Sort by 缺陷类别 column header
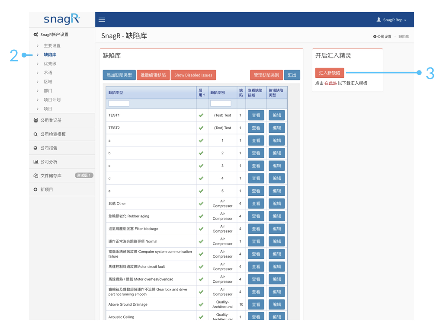 tap(218, 93)
